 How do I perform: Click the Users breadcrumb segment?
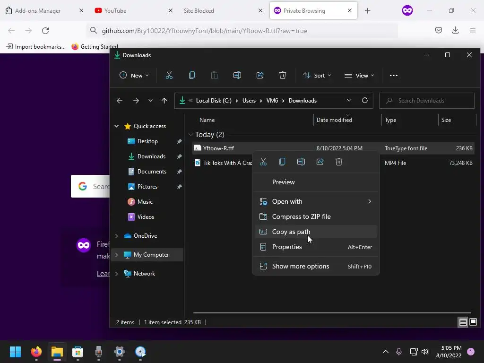(249, 101)
